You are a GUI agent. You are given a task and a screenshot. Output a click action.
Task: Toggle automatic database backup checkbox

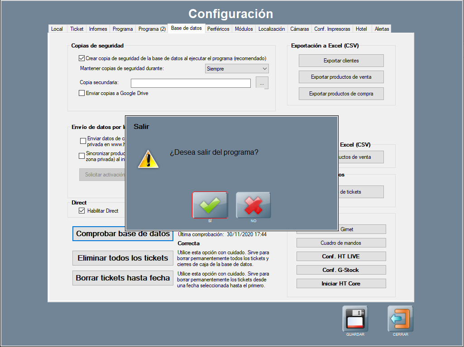pos(82,58)
